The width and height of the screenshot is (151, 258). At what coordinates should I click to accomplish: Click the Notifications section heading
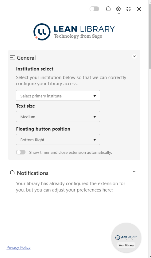pyautogui.click(x=33, y=173)
